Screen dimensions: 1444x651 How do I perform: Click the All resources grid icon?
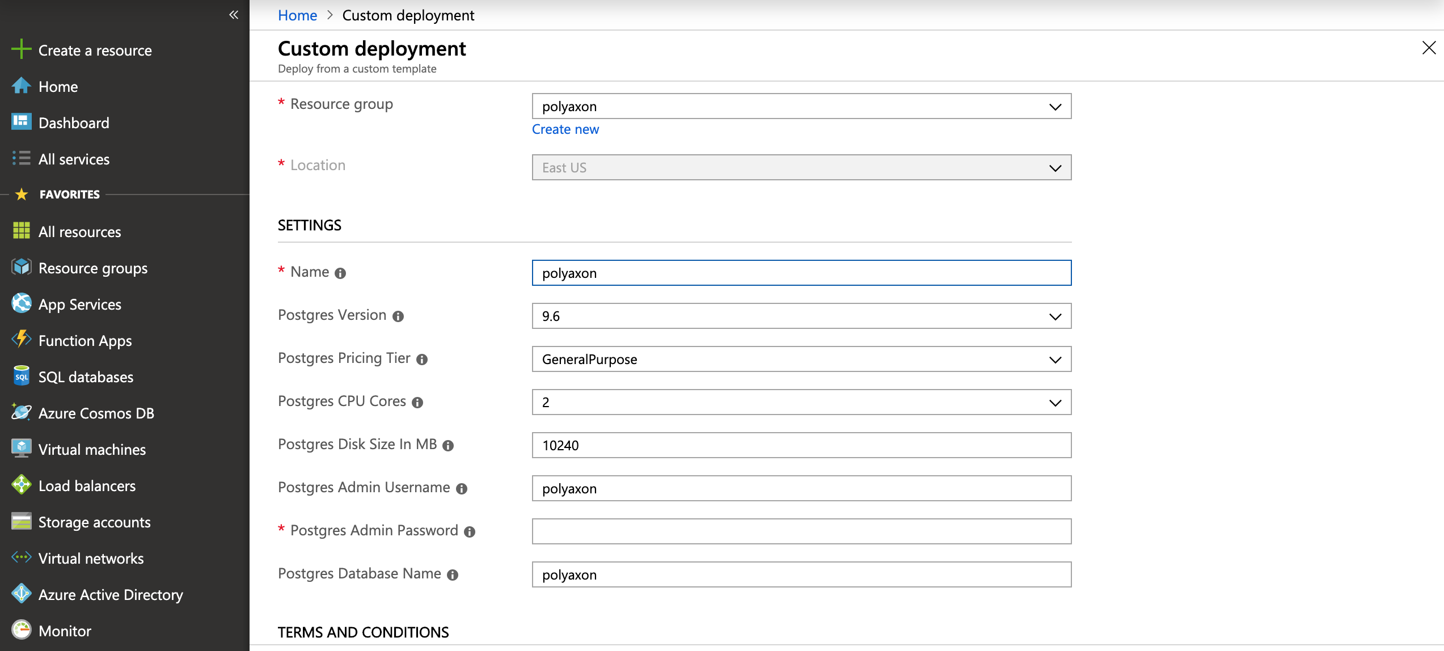[x=22, y=231]
